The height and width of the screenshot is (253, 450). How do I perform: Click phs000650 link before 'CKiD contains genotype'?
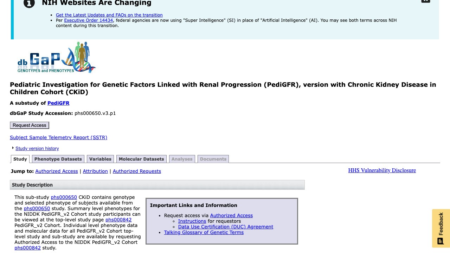click(64, 197)
